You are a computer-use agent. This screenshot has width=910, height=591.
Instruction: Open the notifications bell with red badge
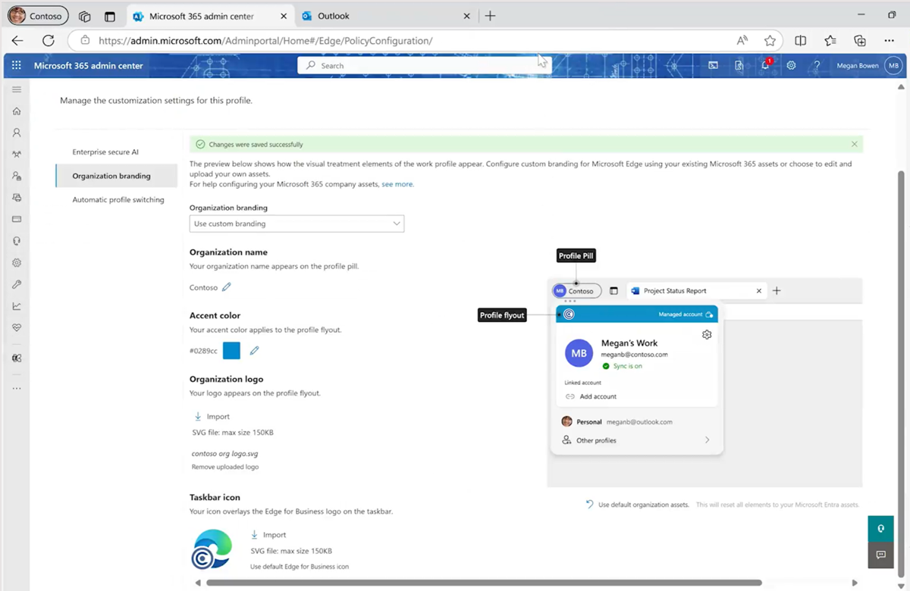point(765,65)
